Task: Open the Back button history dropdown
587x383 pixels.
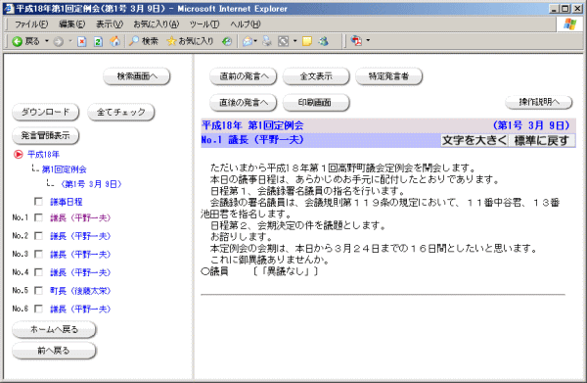Action: (47, 41)
